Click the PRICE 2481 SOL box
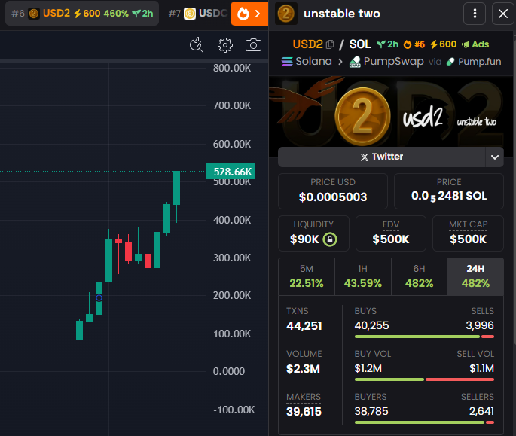The image size is (516, 436). (449, 191)
